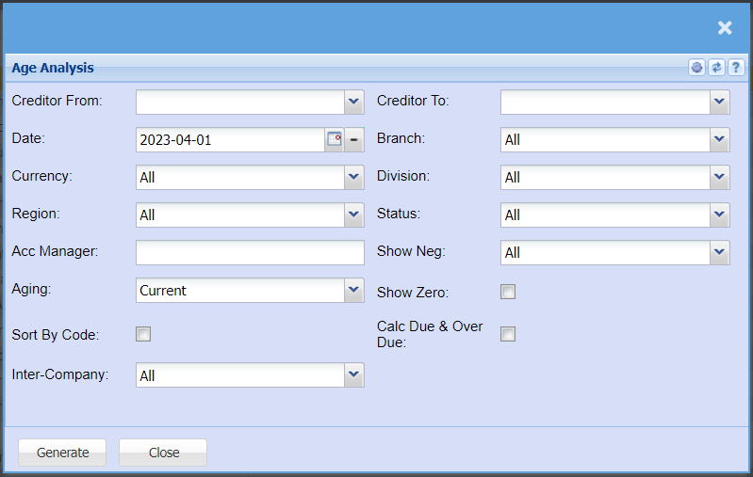Viewport: 753px width, 477px height.
Task: Click the refresh arrows icon in header
Action: [x=716, y=68]
